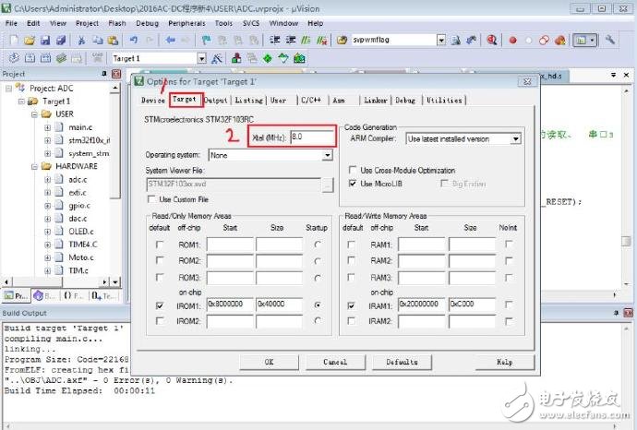Click the Rebuild all target files icon
The height and width of the screenshot is (430, 637).
[45, 58]
